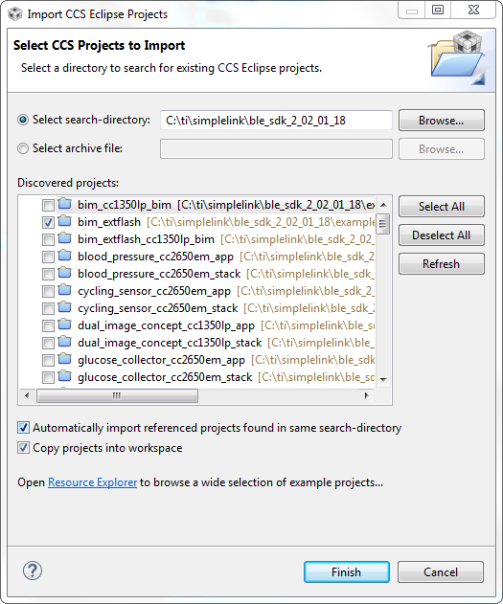Click the project list scroll up arrow
Viewport: 503px width, 604px height.
[x=383, y=205]
